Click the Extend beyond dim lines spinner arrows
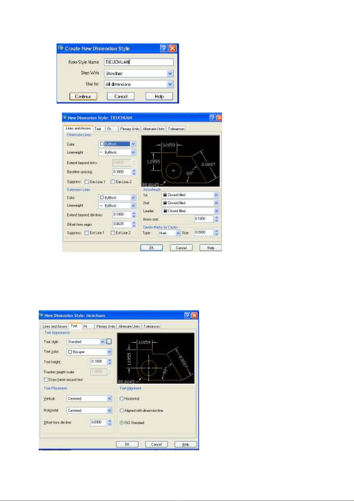 click(134, 215)
